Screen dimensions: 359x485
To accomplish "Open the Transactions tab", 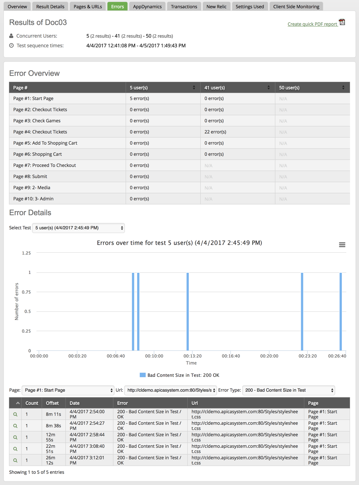I will (184, 6).
